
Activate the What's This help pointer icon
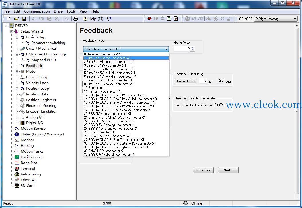pyautogui.click(x=109, y=19)
